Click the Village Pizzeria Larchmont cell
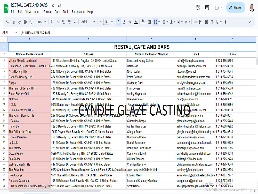The width and height of the screenshot is (258, 194). 29,61
